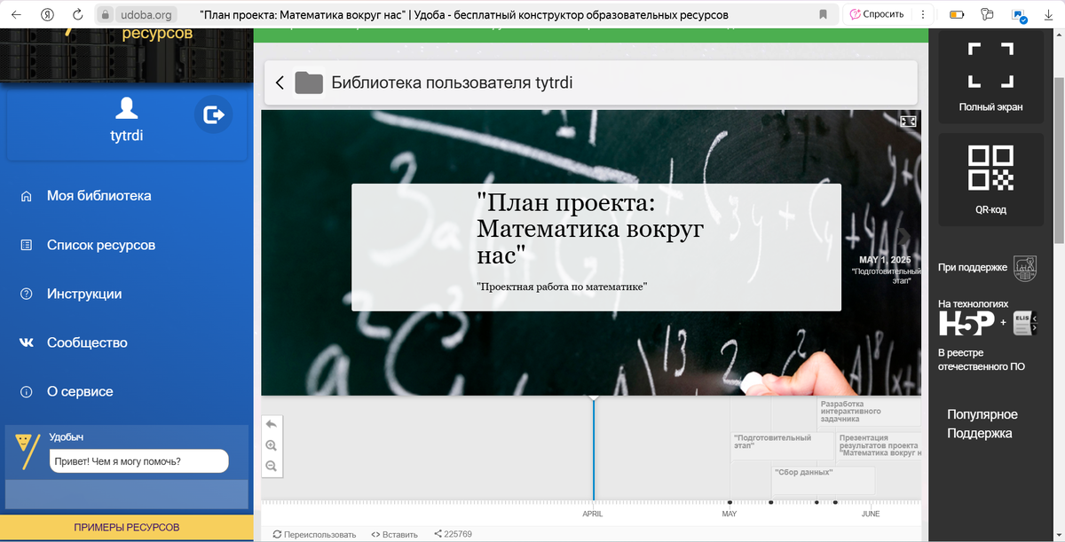Click the H5P technology logo
This screenshot has width=1065, height=542.
pos(967,323)
